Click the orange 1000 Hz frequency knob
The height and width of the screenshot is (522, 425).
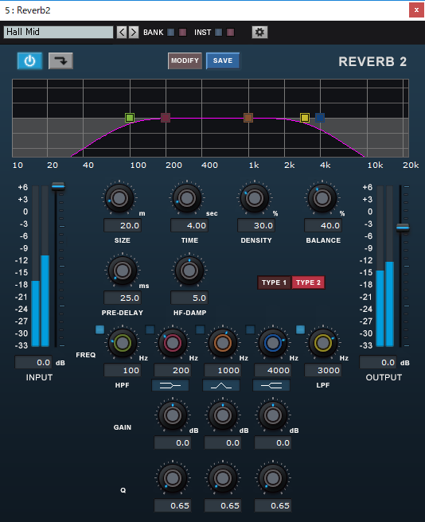[223, 343]
